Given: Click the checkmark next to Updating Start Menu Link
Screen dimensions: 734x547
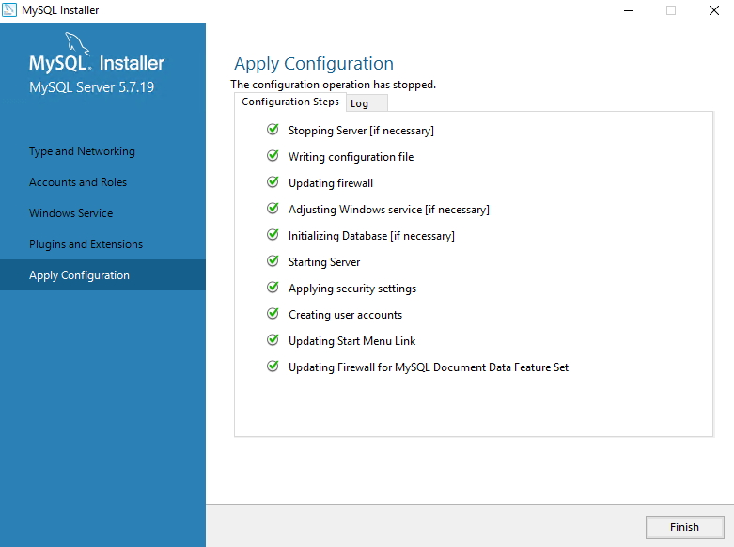Looking at the screenshot, I should coord(273,339).
